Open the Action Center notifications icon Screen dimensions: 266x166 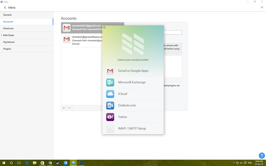pyautogui.click(x=245, y=163)
